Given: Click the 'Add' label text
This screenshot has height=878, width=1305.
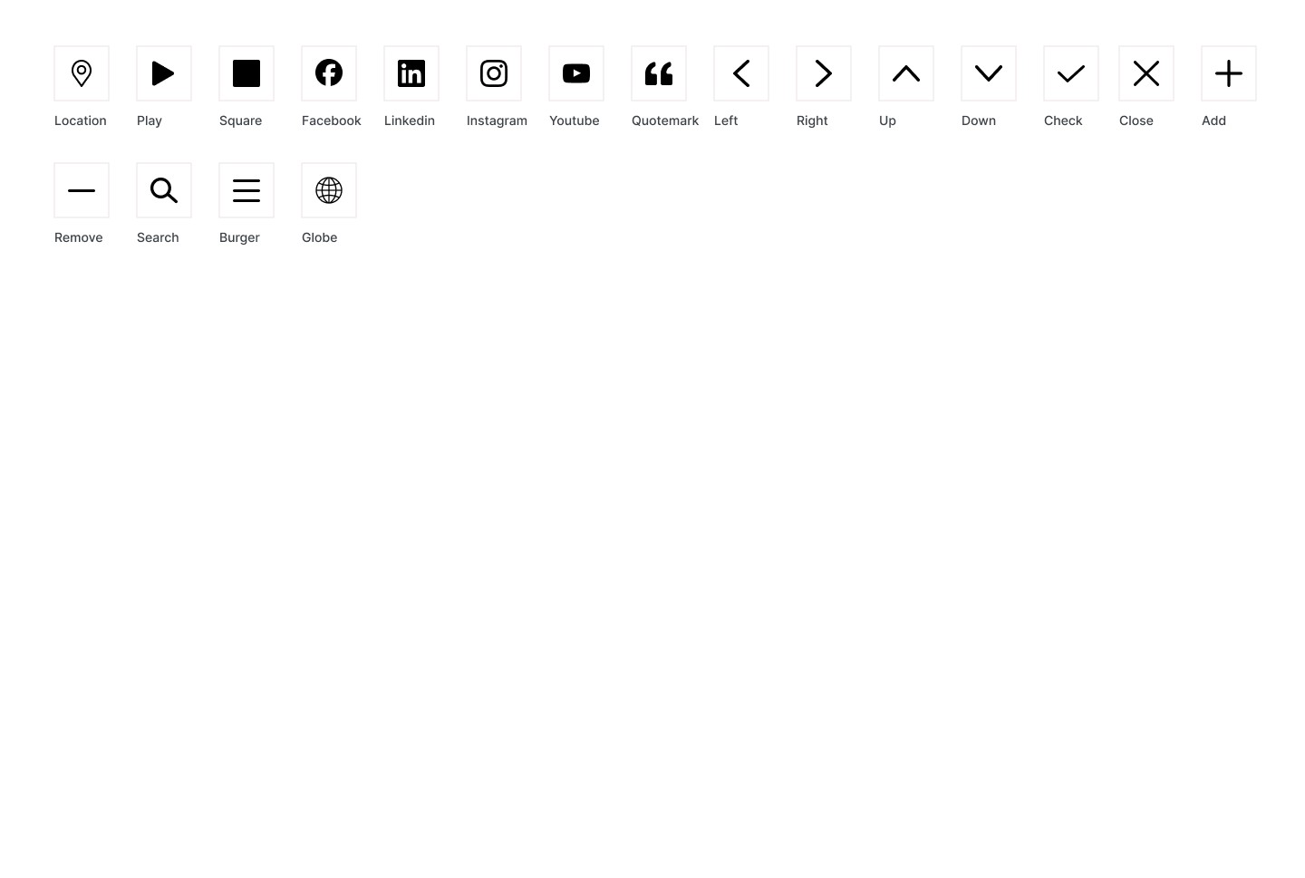Looking at the screenshot, I should click(x=1213, y=121).
